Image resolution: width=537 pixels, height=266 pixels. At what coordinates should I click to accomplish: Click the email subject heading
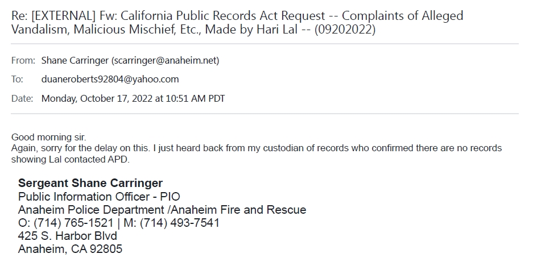pyautogui.click(x=237, y=22)
